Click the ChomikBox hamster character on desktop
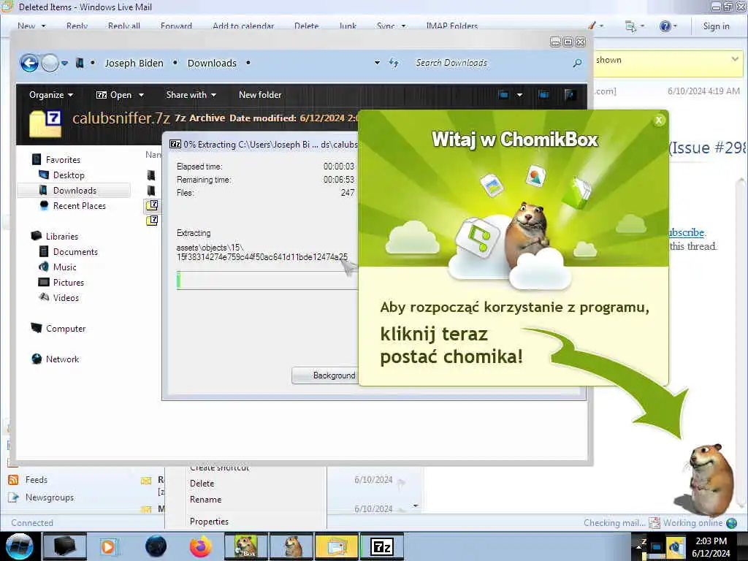 point(709,479)
